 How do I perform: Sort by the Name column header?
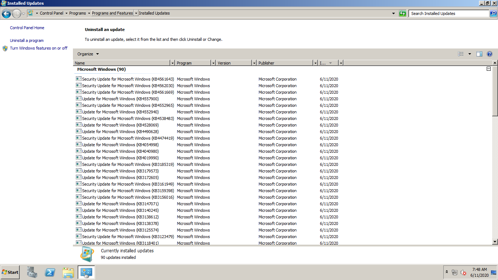coord(122,63)
